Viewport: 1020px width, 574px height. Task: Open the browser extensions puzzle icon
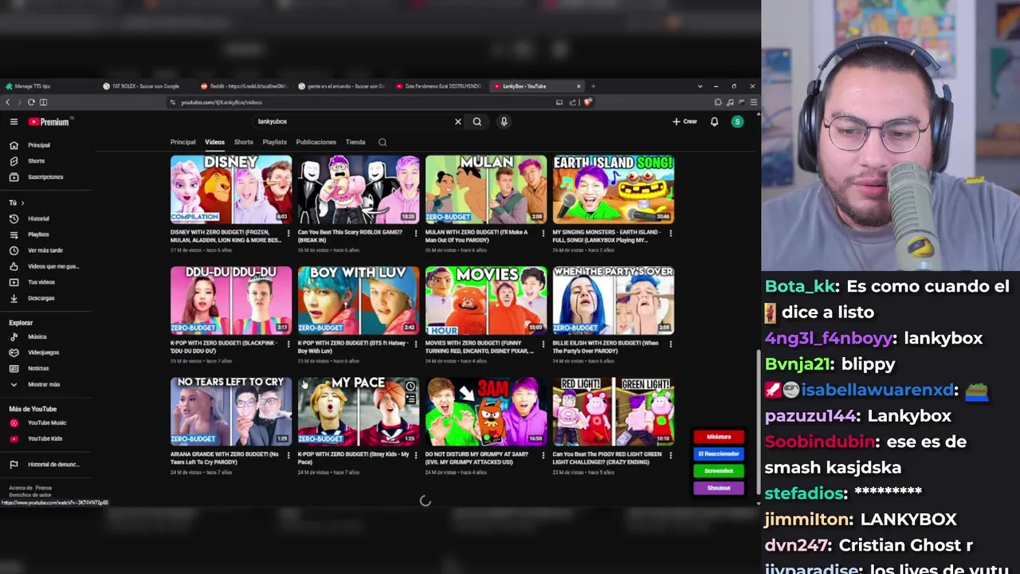(718, 102)
